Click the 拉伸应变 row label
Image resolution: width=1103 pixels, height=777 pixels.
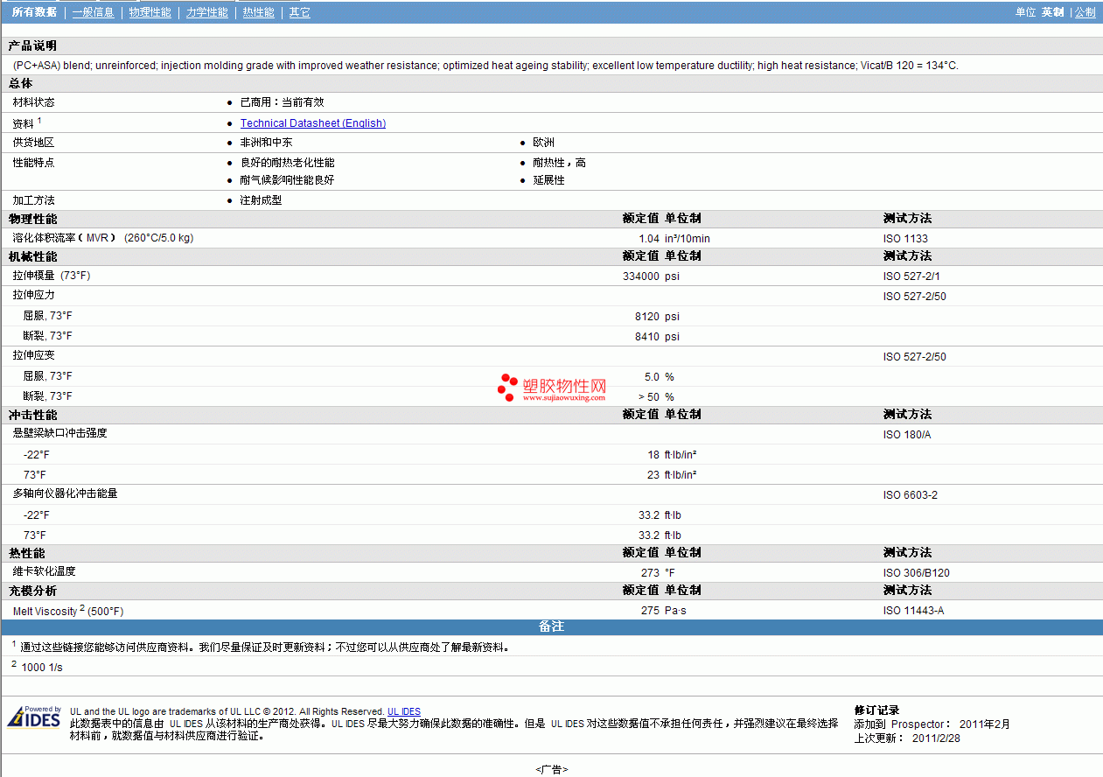click(33, 355)
